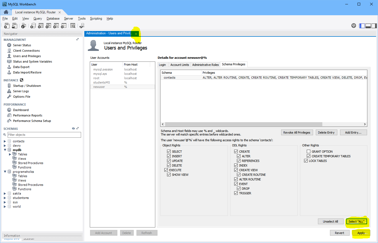Click reconnect to DBMS toolbar icon
The width and height of the screenshot is (378, 243).
click(82, 26)
